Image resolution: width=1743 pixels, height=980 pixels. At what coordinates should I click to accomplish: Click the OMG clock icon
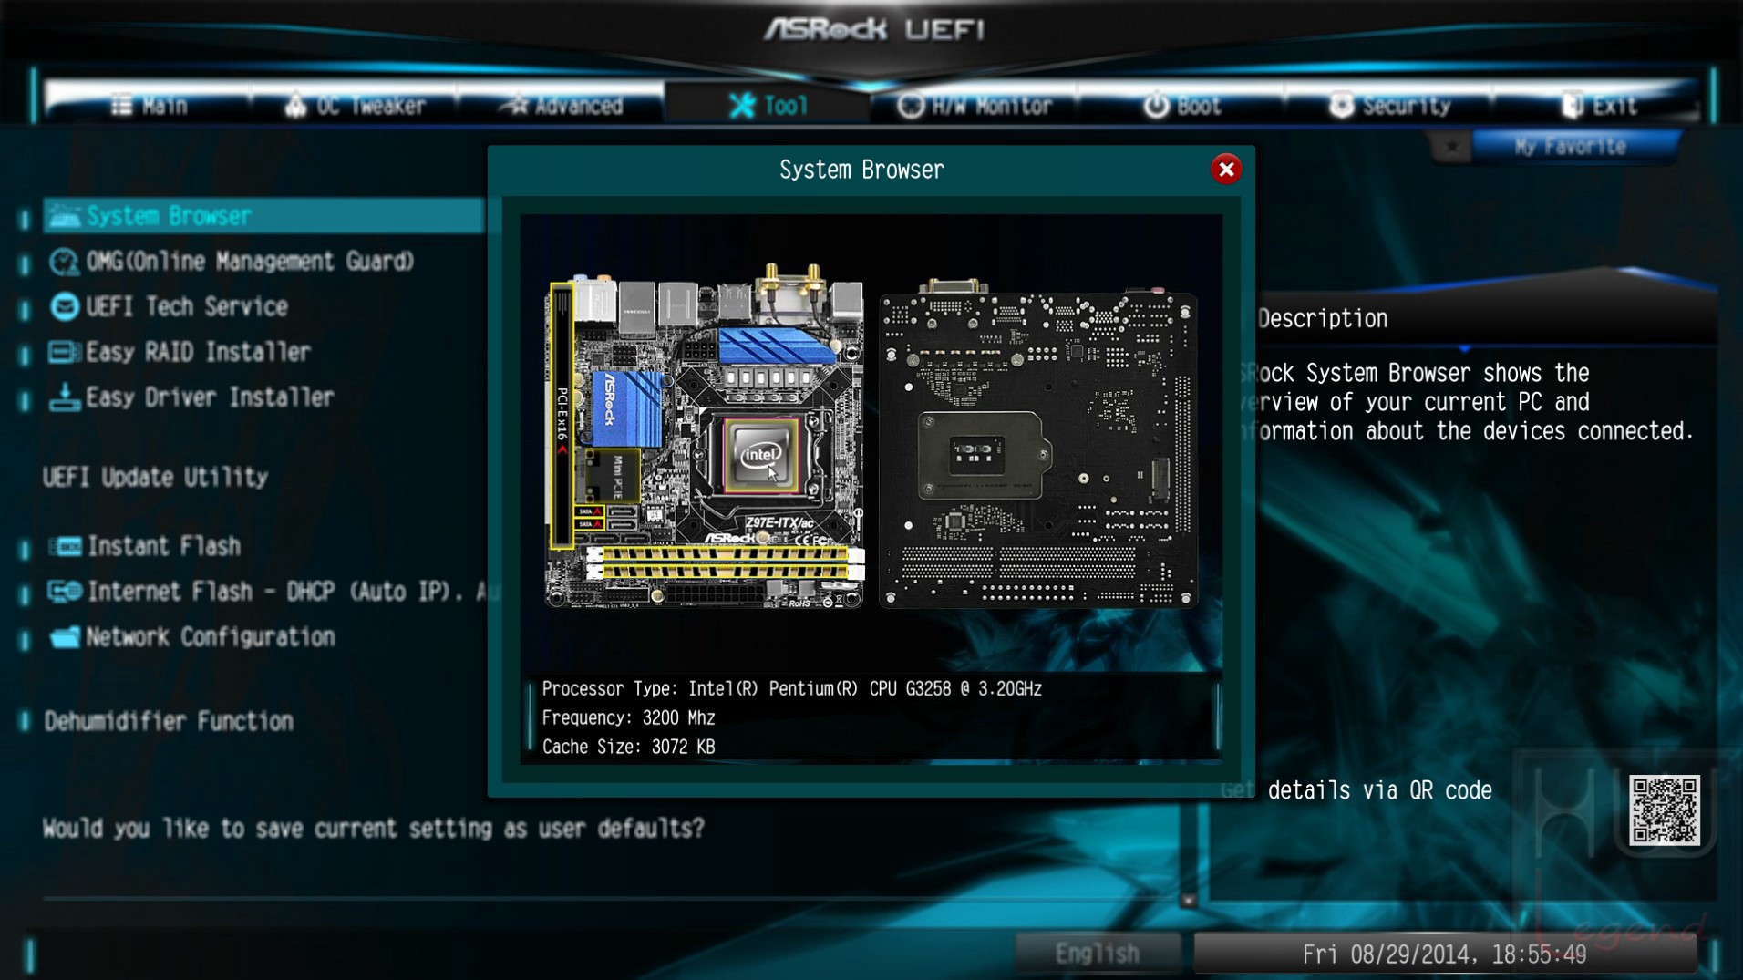64,263
